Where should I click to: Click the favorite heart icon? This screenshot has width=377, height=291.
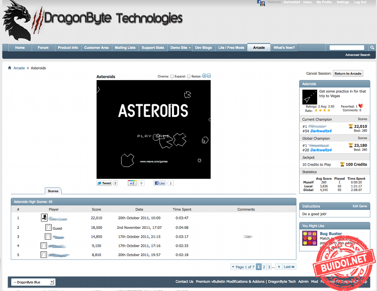pos(361,106)
